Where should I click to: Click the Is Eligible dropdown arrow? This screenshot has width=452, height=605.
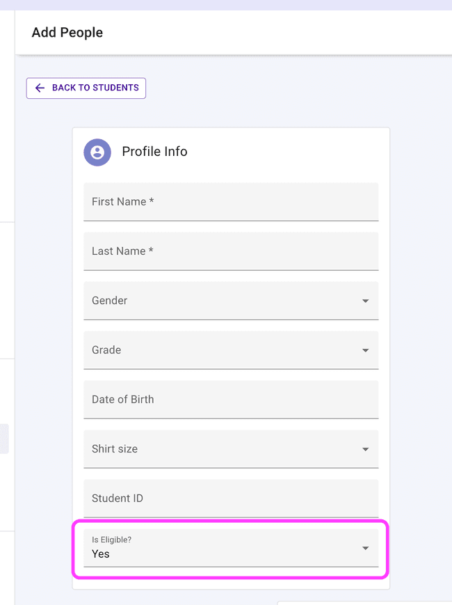(x=365, y=548)
